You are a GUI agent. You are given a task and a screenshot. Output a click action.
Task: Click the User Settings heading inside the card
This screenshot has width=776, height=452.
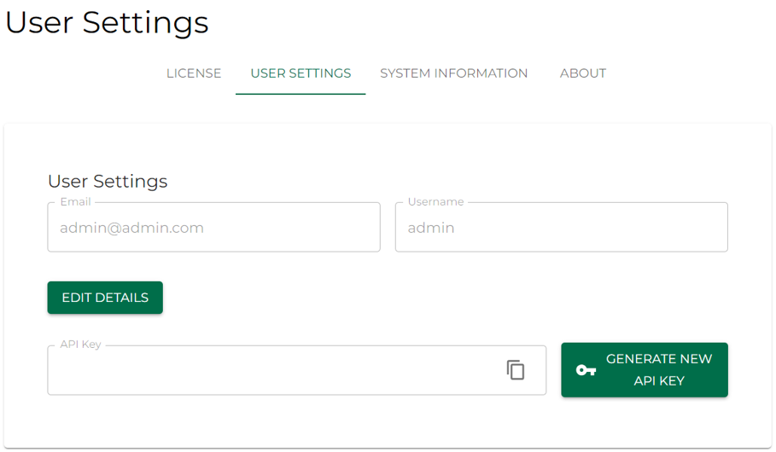pyautogui.click(x=108, y=181)
